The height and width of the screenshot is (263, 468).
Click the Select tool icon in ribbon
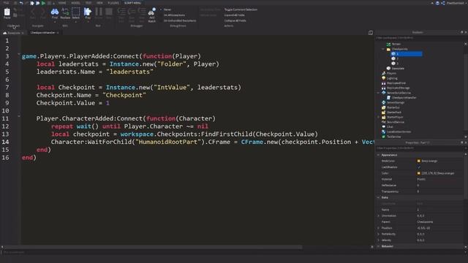(x=76, y=12)
